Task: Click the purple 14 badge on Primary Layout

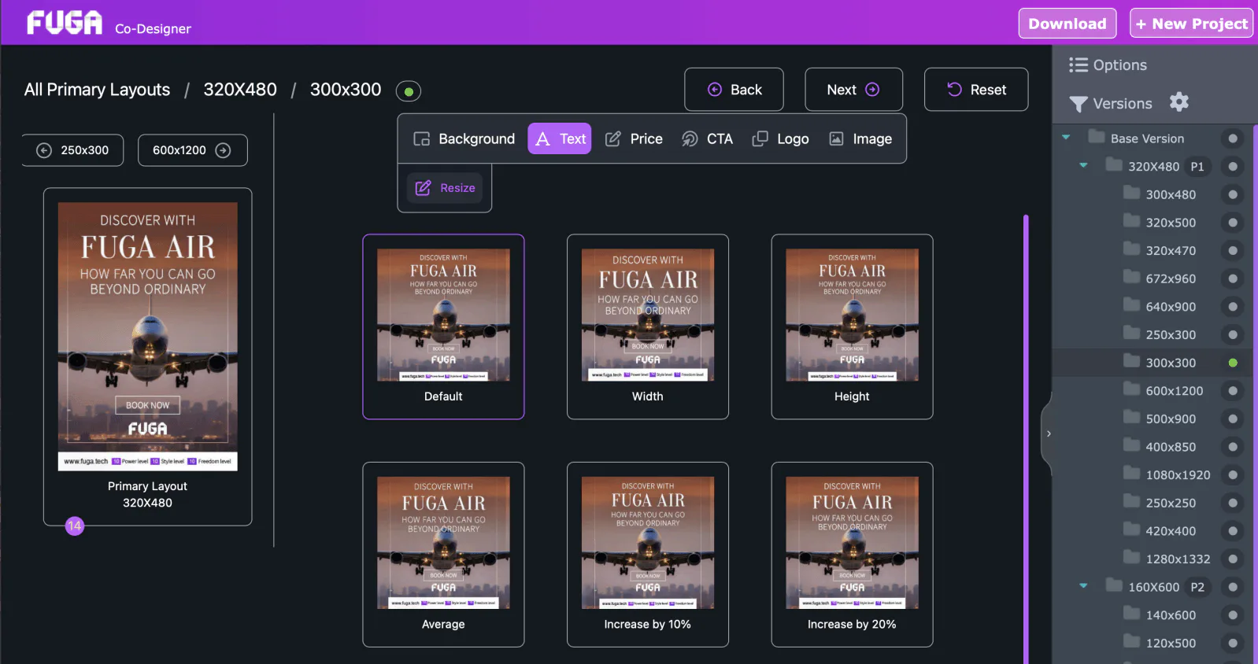Action: tap(75, 526)
